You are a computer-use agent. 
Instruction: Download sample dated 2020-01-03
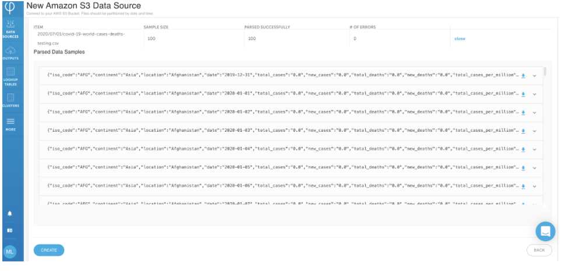click(x=523, y=131)
